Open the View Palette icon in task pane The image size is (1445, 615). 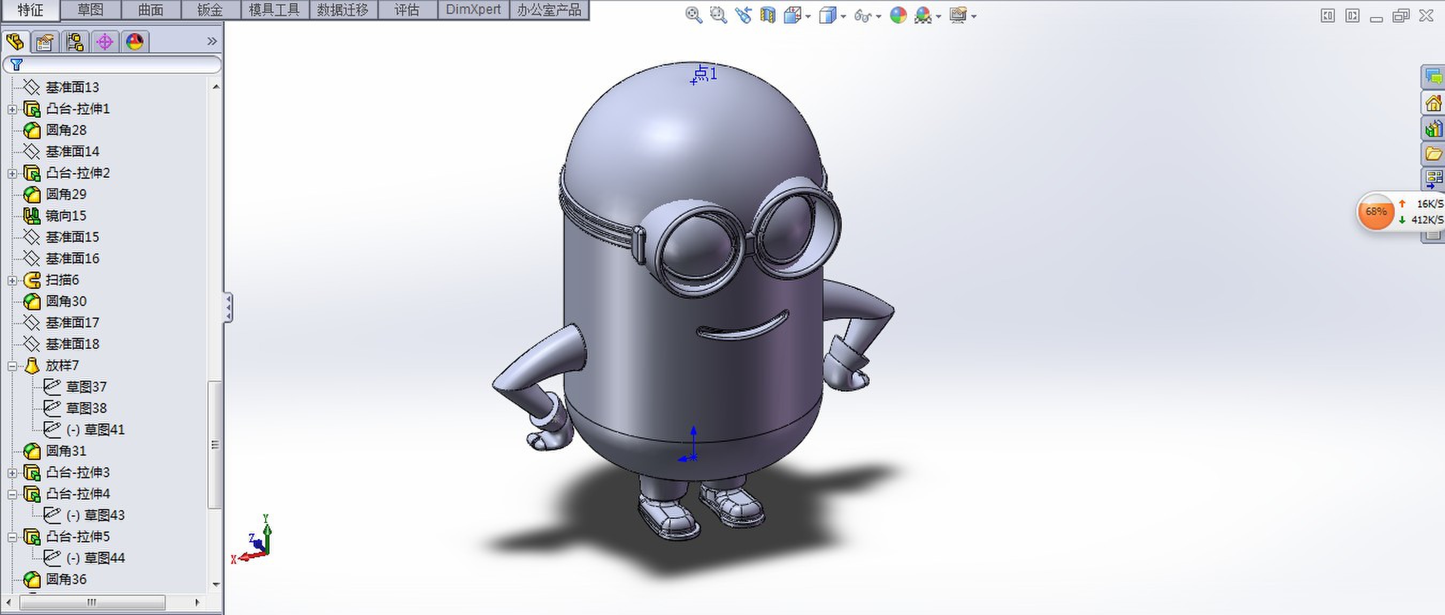[1433, 179]
